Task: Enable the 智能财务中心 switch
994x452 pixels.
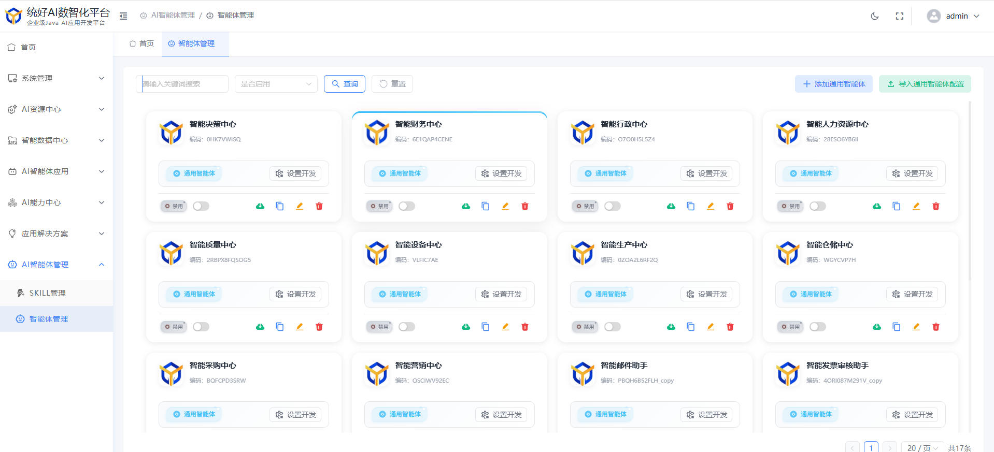Action: coord(407,206)
